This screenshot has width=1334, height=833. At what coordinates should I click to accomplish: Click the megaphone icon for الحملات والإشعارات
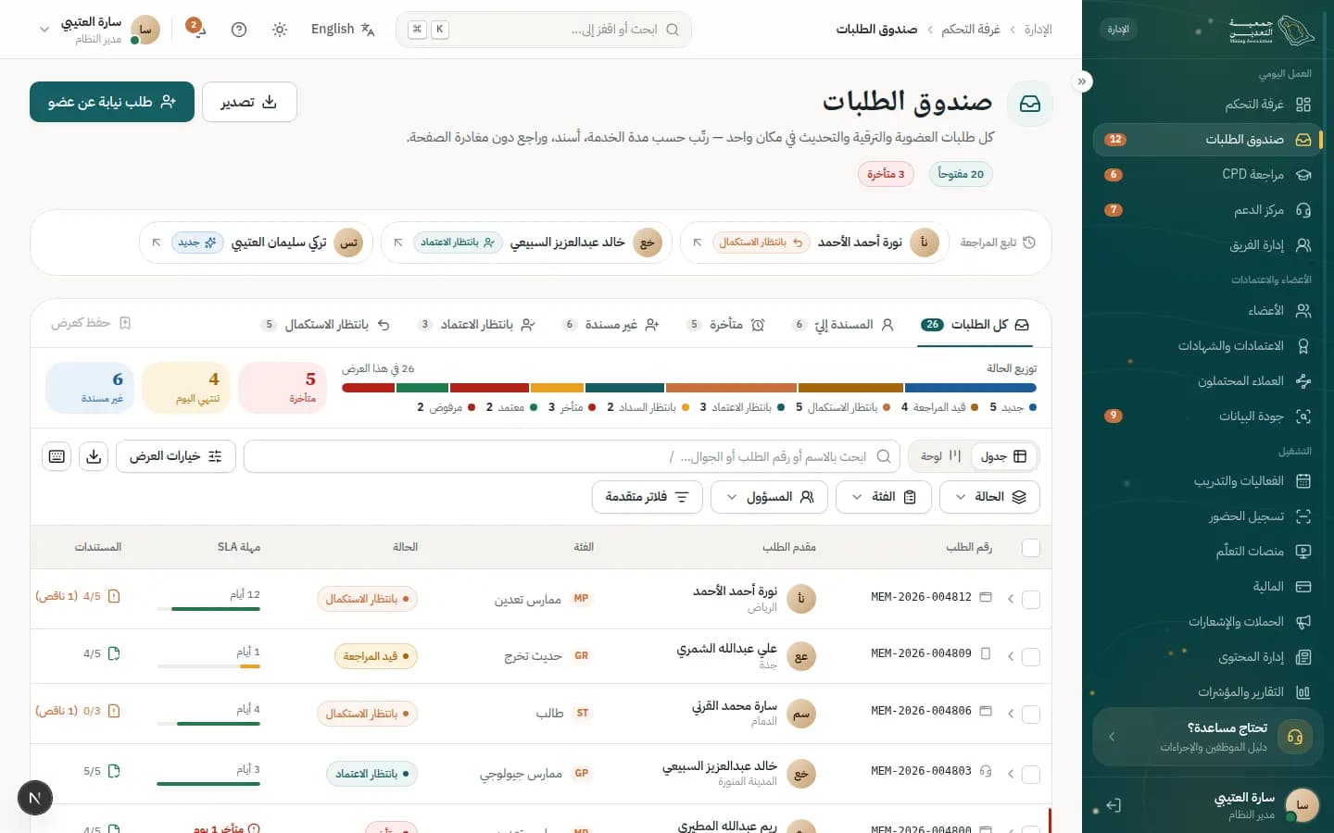click(1303, 622)
